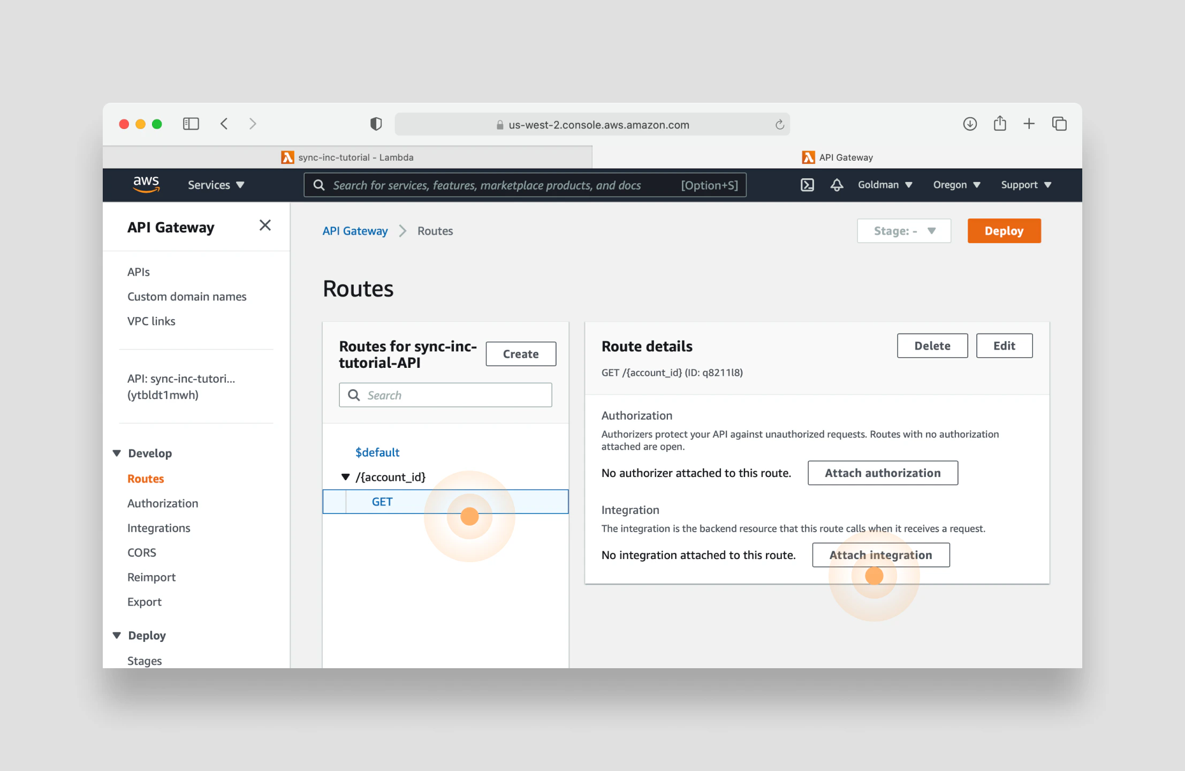Open a new tab with plus icon
This screenshot has width=1185, height=771.
coord(1029,124)
